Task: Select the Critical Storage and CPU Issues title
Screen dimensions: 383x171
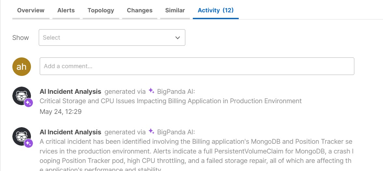Action: click(171, 101)
